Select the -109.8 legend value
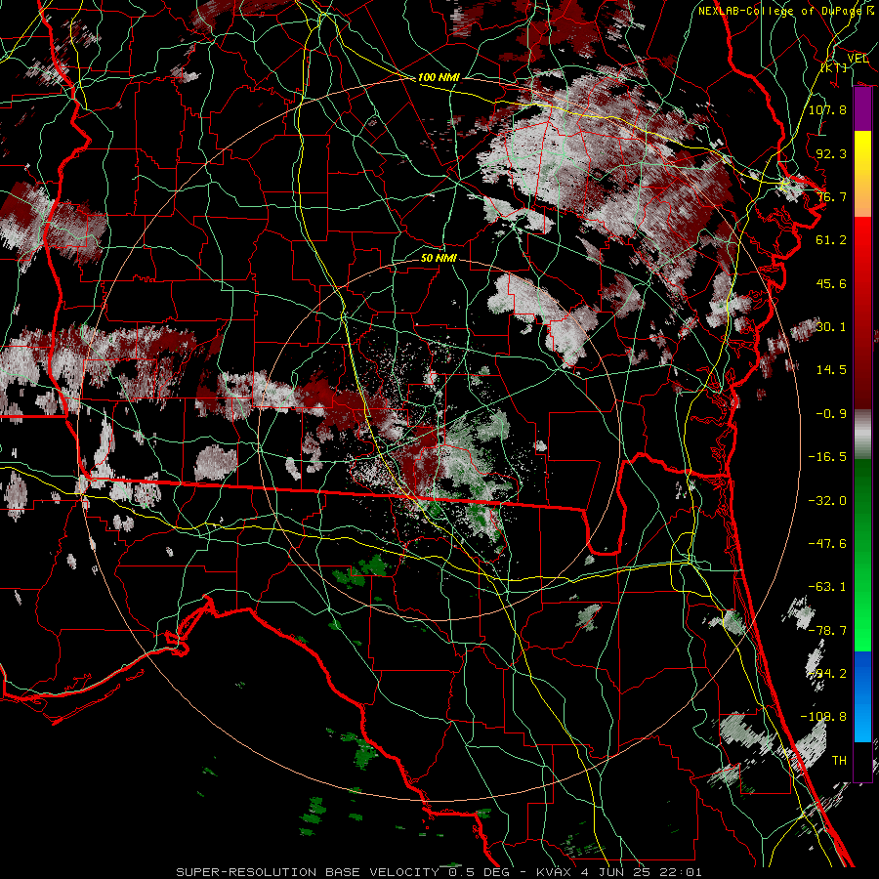The image size is (879, 879). pyautogui.click(x=823, y=717)
